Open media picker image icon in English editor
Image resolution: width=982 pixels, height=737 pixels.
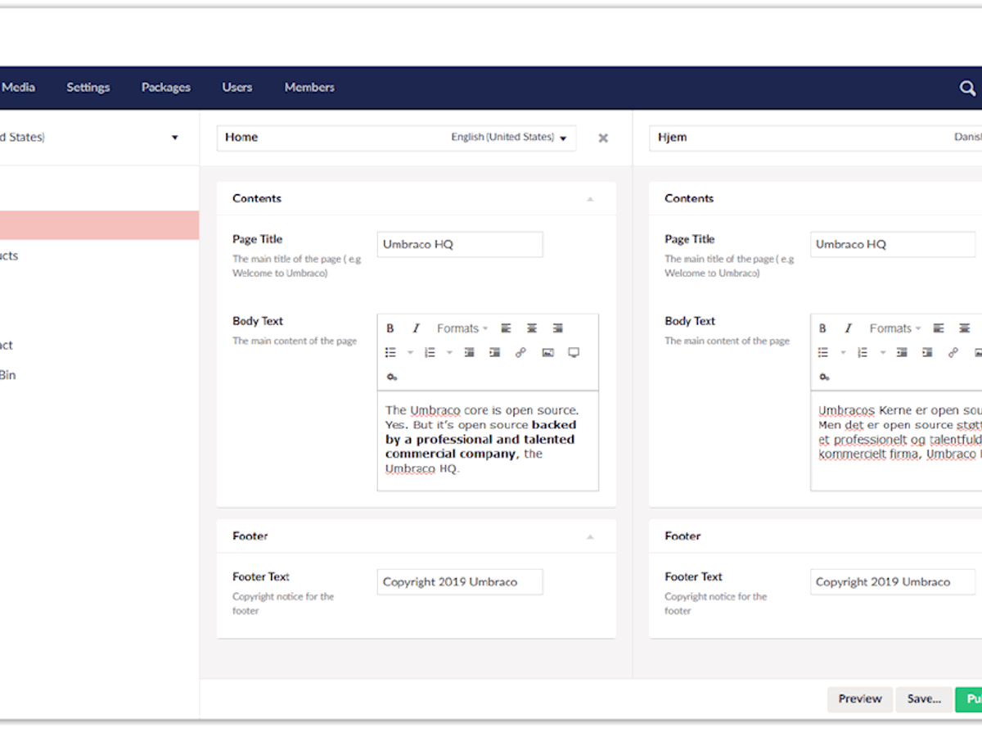click(x=547, y=353)
